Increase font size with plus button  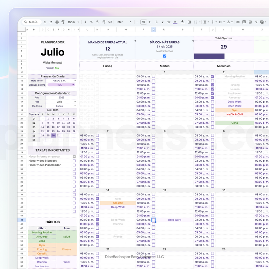(149, 22)
